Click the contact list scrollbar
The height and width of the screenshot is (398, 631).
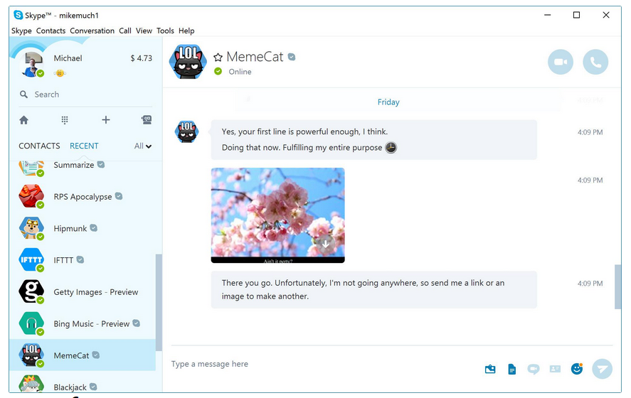pyautogui.click(x=159, y=302)
